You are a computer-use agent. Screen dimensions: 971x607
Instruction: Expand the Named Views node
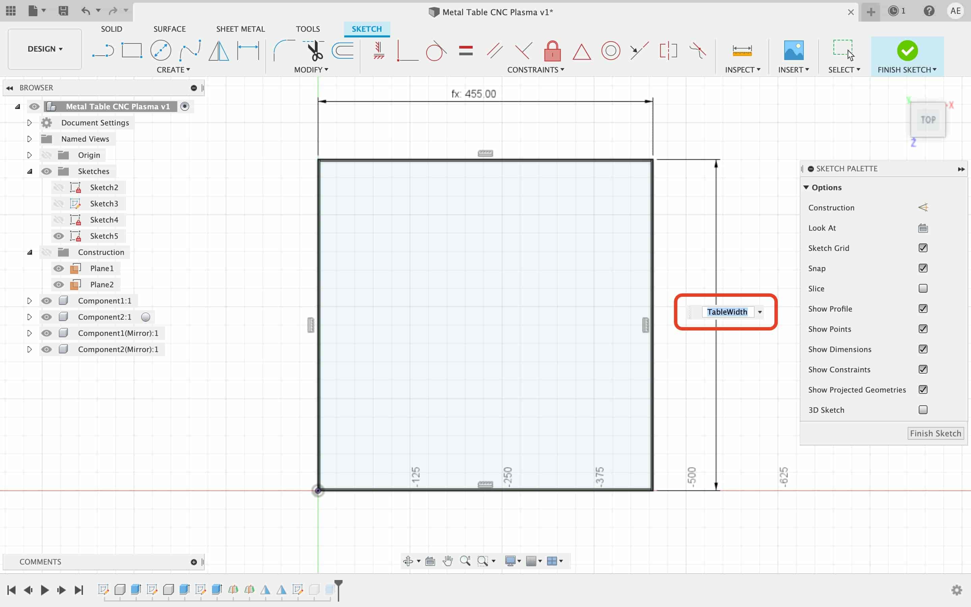[29, 139]
